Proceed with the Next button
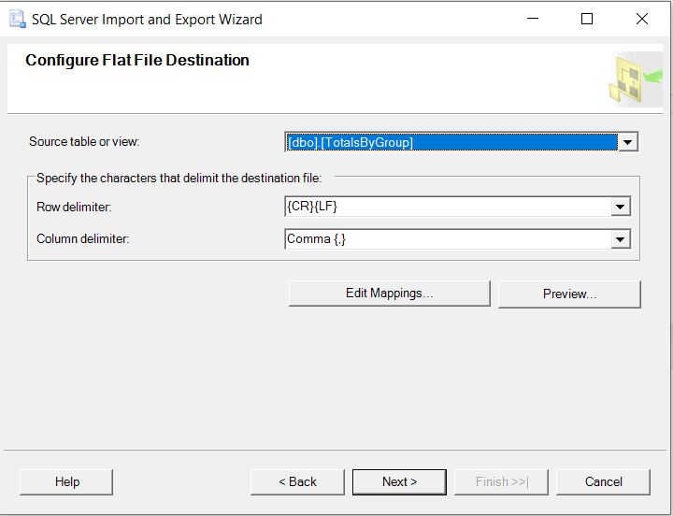This screenshot has height=516, width=673. point(399,481)
